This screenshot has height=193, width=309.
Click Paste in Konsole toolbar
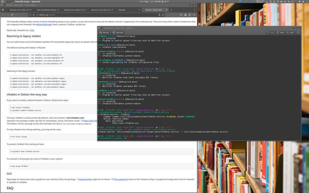280,32
